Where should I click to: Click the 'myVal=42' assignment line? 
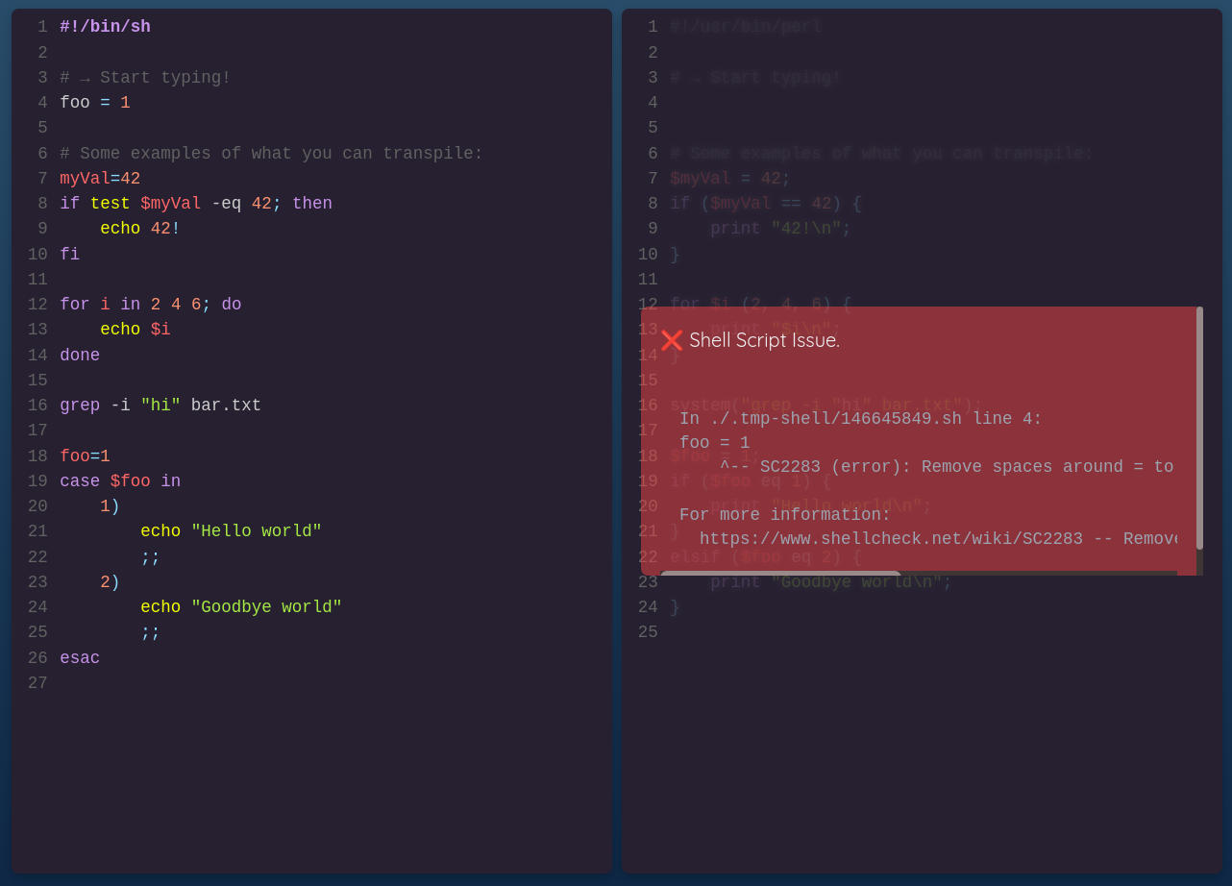[x=100, y=178]
